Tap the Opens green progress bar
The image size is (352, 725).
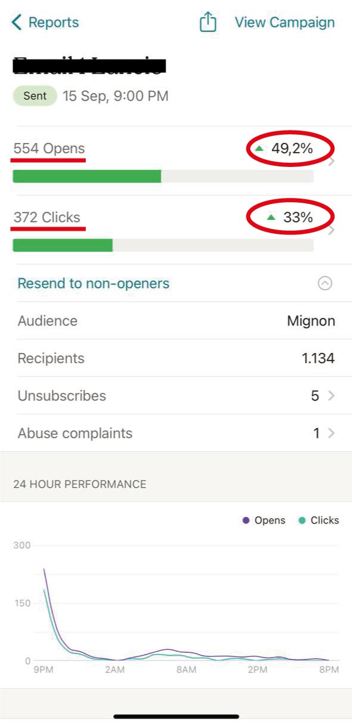87,176
